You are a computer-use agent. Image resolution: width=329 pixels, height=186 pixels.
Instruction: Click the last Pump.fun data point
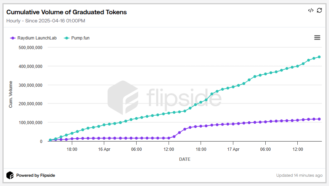[x=319, y=57]
